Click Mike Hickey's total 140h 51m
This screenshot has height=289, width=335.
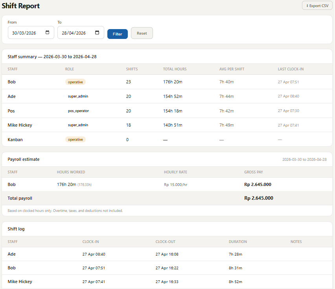click(173, 125)
